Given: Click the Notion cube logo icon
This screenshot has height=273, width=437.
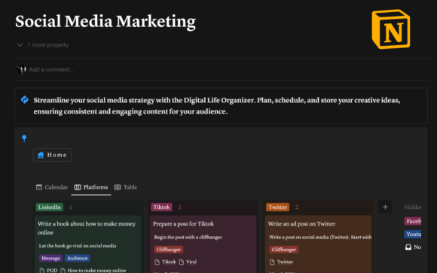Looking at the screenshot, I should (391, 29).
